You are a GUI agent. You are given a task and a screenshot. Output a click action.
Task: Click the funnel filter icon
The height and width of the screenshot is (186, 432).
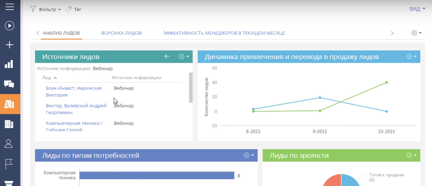click(33, 9)
